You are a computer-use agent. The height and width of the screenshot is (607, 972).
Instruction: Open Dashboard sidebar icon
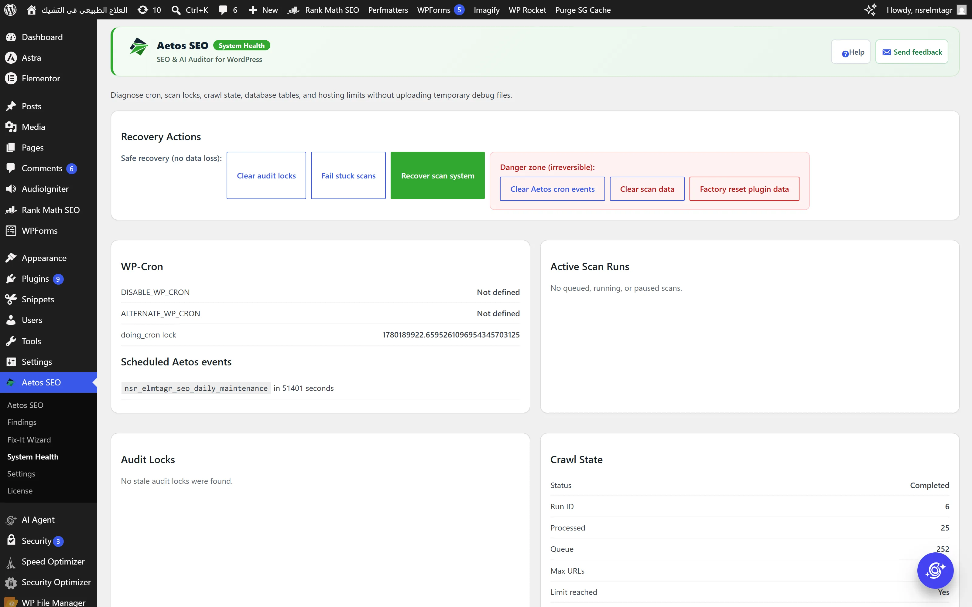click(11, 37)
